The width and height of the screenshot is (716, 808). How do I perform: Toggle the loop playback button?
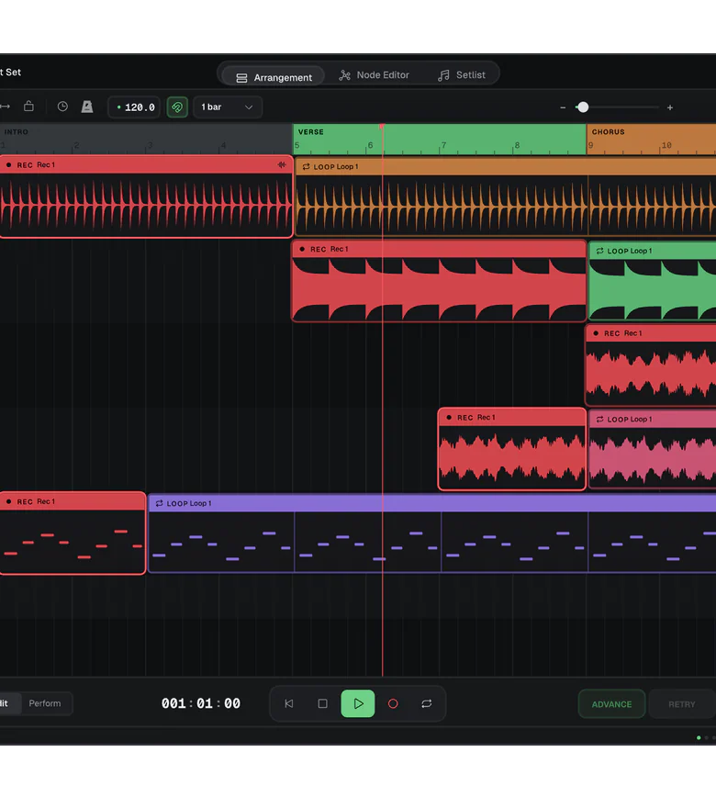pos(427,703)
